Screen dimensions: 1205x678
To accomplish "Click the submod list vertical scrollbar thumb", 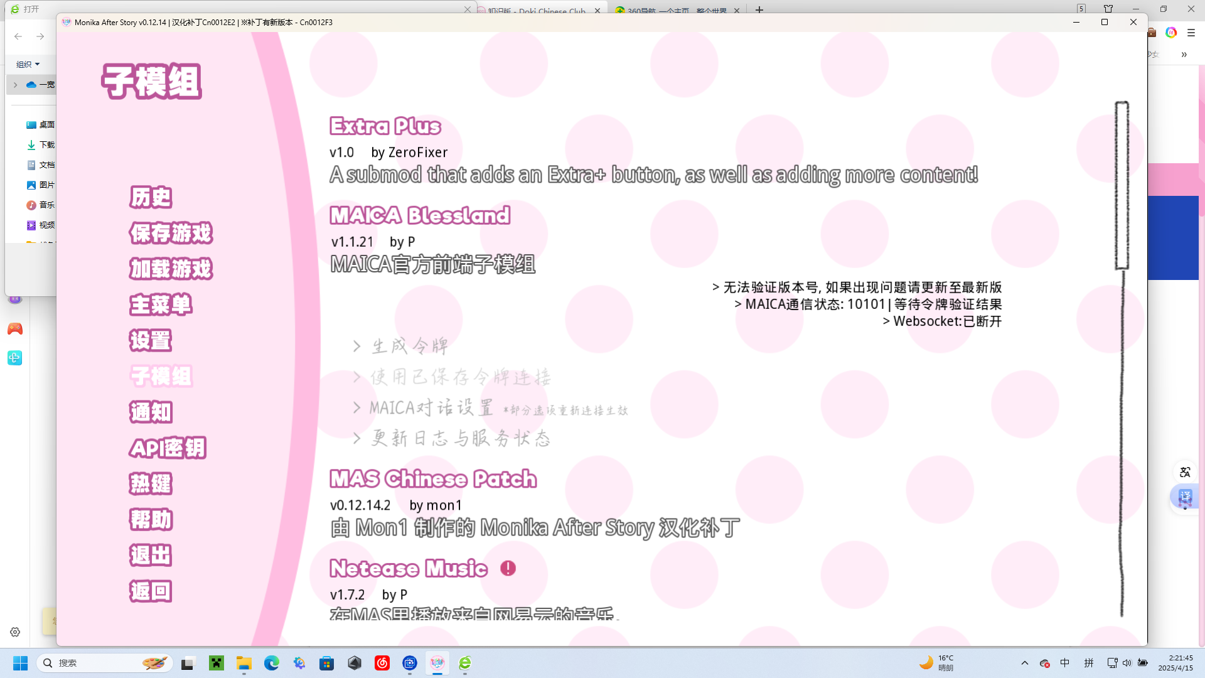I will click(1122, 186).
